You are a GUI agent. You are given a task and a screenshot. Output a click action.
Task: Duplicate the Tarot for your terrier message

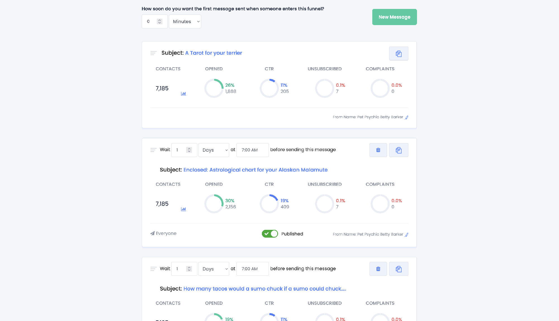[x=399, y=54]
